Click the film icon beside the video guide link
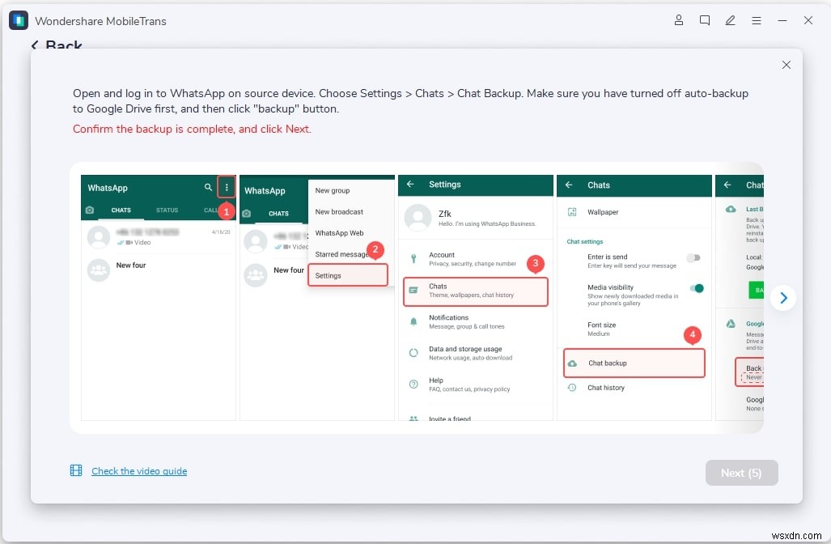Screen dimensions: 831x544 76,470
